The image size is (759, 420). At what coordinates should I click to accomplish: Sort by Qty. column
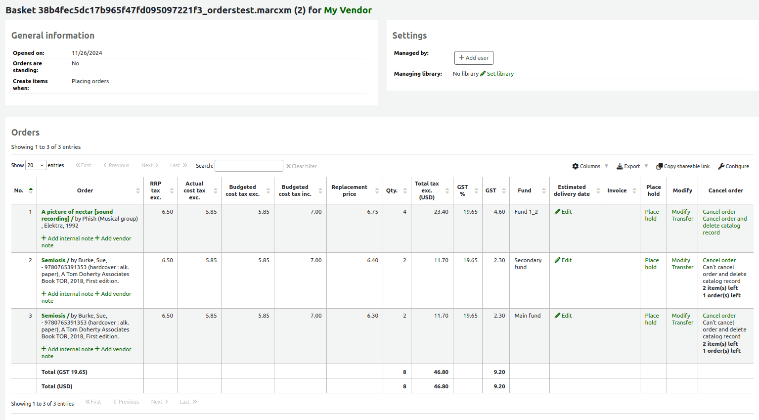(x=397, y=190)
